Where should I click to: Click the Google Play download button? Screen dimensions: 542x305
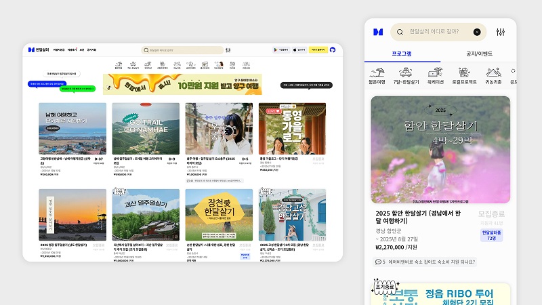281,49
